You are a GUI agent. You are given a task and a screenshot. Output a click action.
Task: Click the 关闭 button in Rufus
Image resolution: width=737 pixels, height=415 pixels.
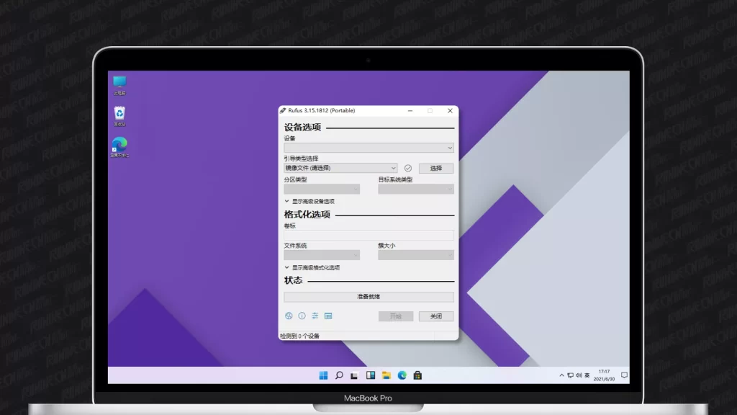[x=436, y=316]
